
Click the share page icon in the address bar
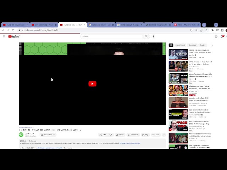point(201,30)
